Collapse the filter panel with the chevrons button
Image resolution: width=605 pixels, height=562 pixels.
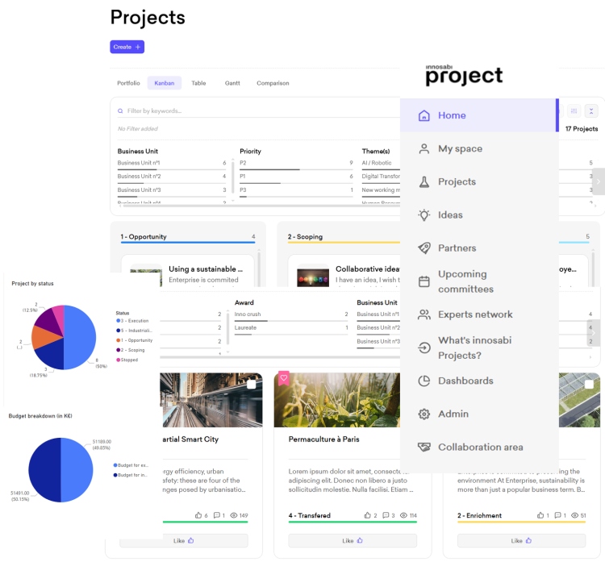591,111
